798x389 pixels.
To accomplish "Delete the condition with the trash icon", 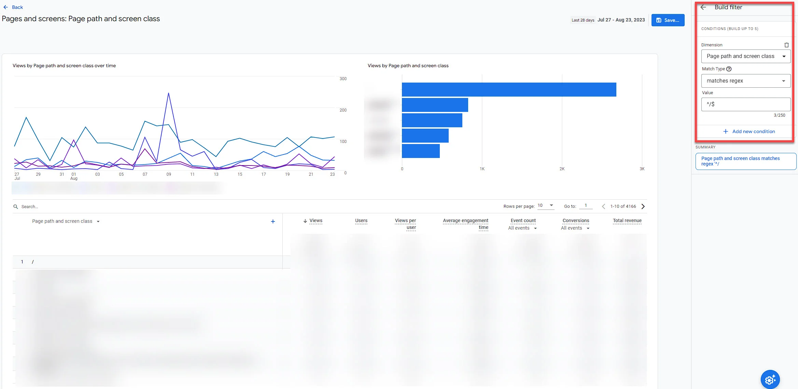I will [786, 45].
